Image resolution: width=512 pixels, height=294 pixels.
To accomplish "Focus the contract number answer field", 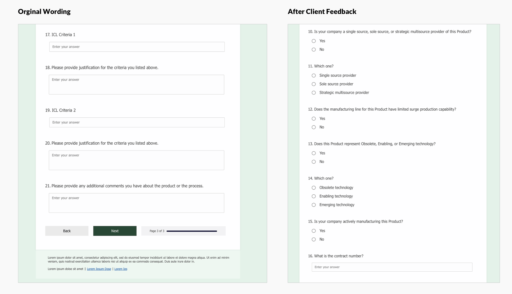I will [392, 267].
